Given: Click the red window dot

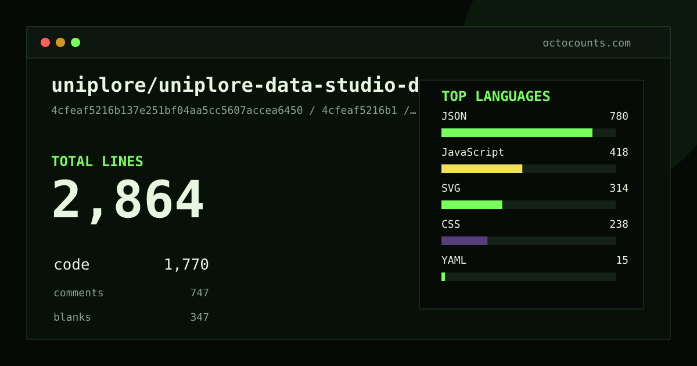Looking at the screenshot, I should [x=45, y=42].
